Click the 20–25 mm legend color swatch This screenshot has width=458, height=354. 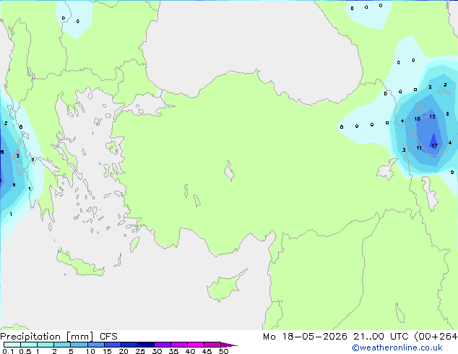coord(129,345)
